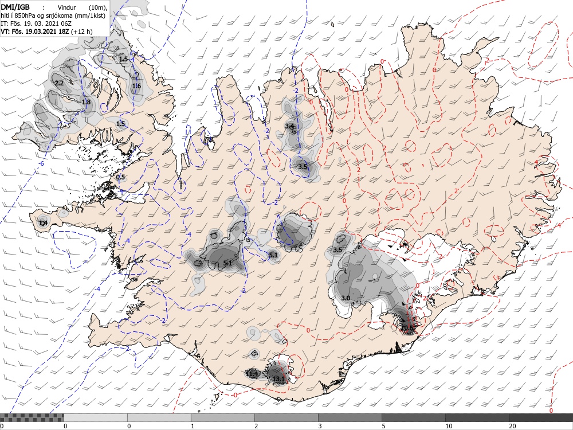The height and width of the screenshot is (430, 573).
Task: Select legend swatch between 2 and 3
Action: (x=286, y=417)
